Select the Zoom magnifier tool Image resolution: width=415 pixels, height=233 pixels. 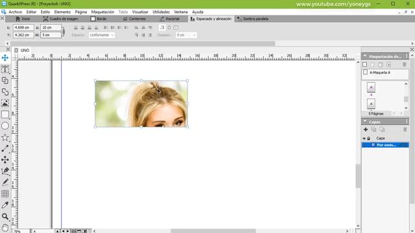pos(5,217)
